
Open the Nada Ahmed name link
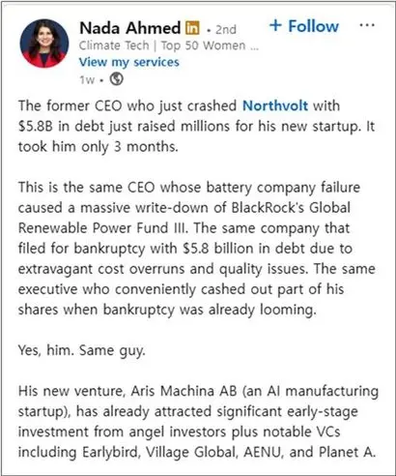coord(130,28)
